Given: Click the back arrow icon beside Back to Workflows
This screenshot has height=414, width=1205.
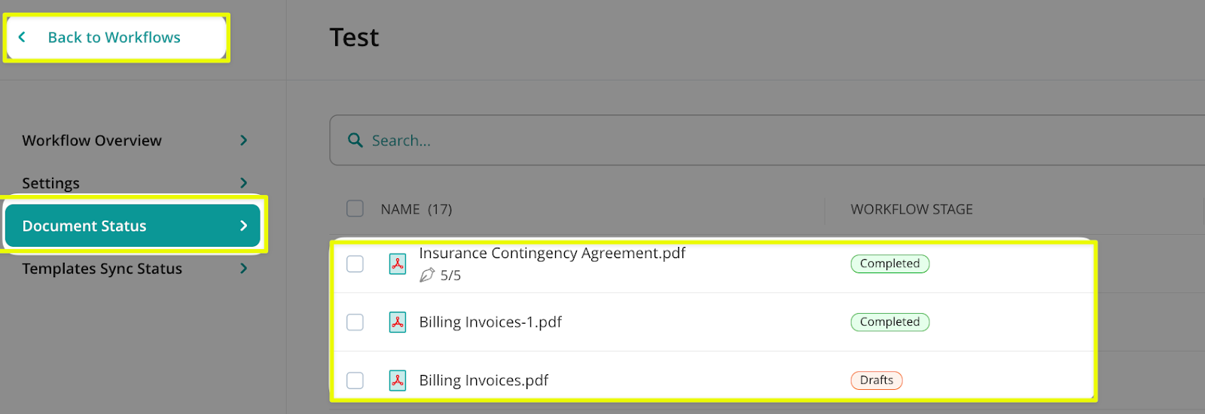Looking at the screenshot, I should (x=22, y=37).
